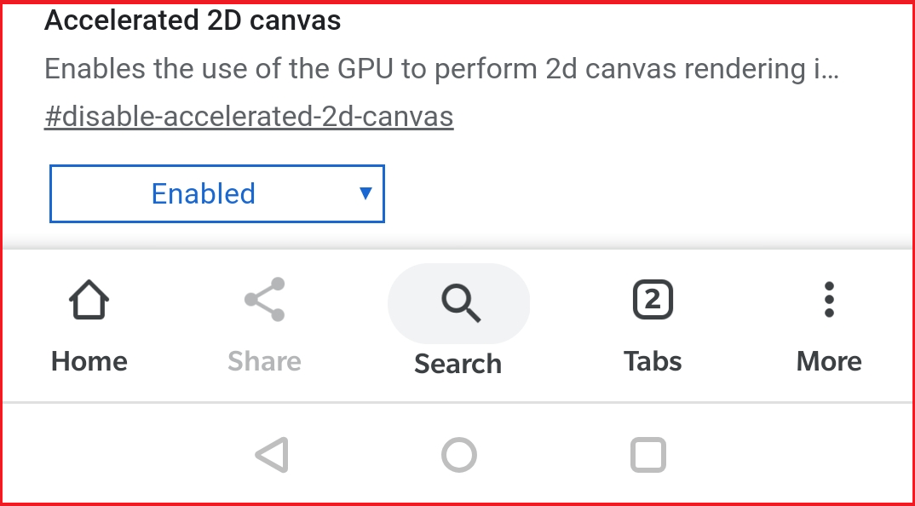Click the Share text label

point(264,361)
